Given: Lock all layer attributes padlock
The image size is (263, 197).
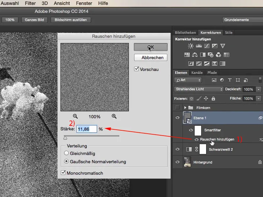Looking at the screenshot, I should click(213, 98).
